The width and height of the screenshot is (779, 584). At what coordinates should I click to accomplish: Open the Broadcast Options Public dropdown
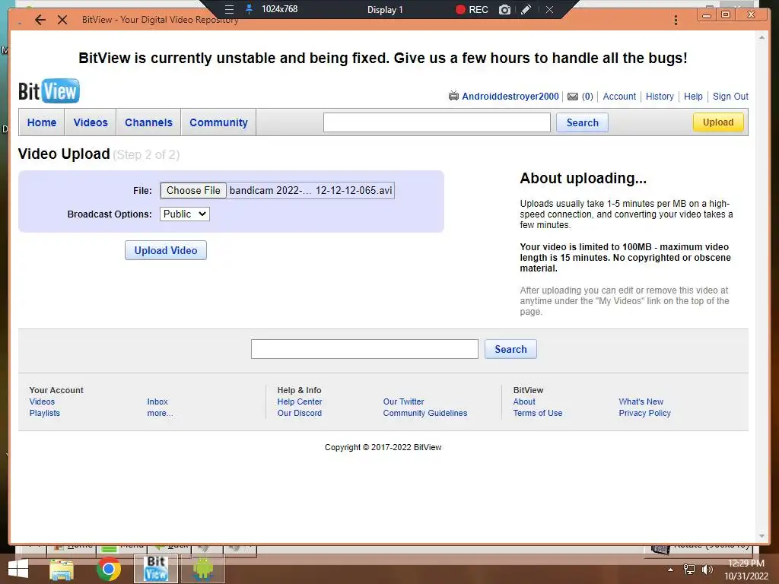[x=184, y=214]
